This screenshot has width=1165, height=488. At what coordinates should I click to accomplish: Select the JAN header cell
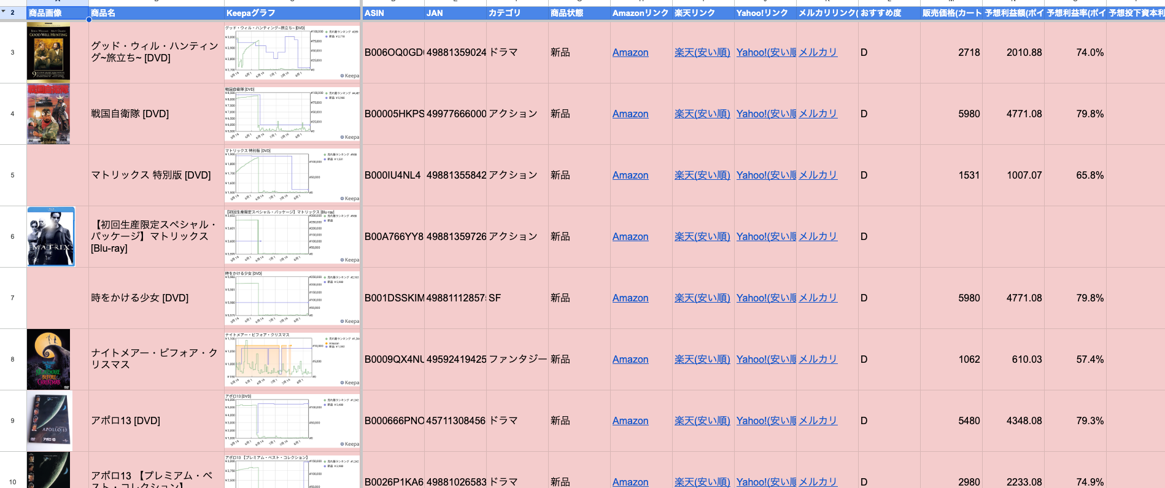[455, 13]
